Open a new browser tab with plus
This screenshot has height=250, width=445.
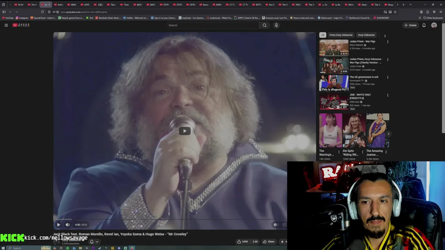403,5
